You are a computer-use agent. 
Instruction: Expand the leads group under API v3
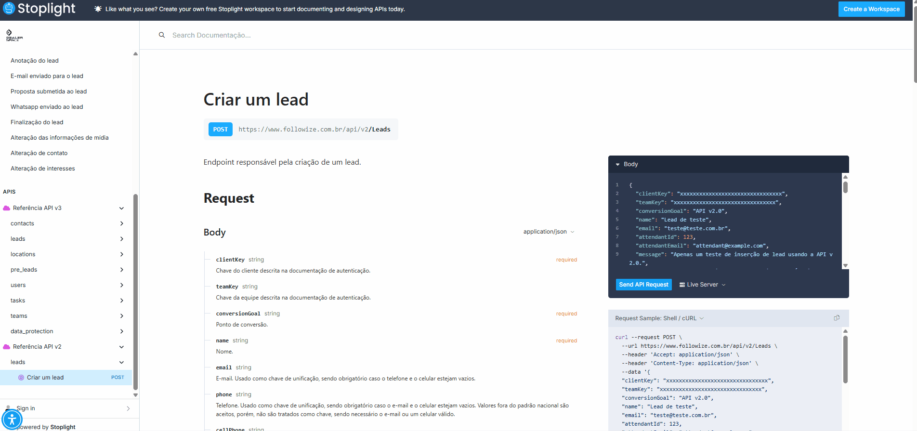121,239
